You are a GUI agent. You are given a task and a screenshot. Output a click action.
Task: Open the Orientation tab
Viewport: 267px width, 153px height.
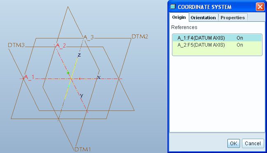click(x=203, y=18)
